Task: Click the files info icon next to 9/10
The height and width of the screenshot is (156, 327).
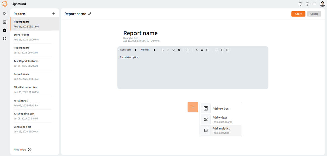Action: pos(30,150)
